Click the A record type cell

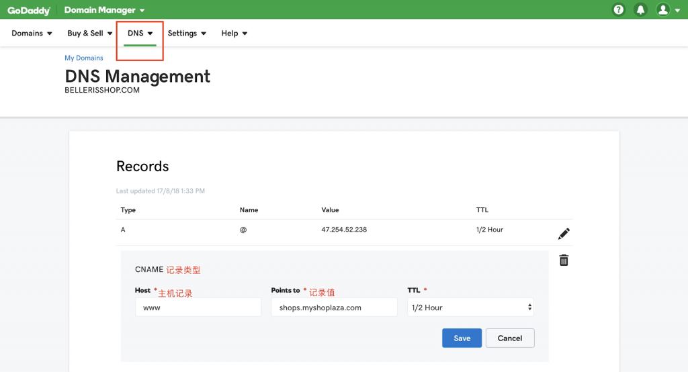(123, 230)
